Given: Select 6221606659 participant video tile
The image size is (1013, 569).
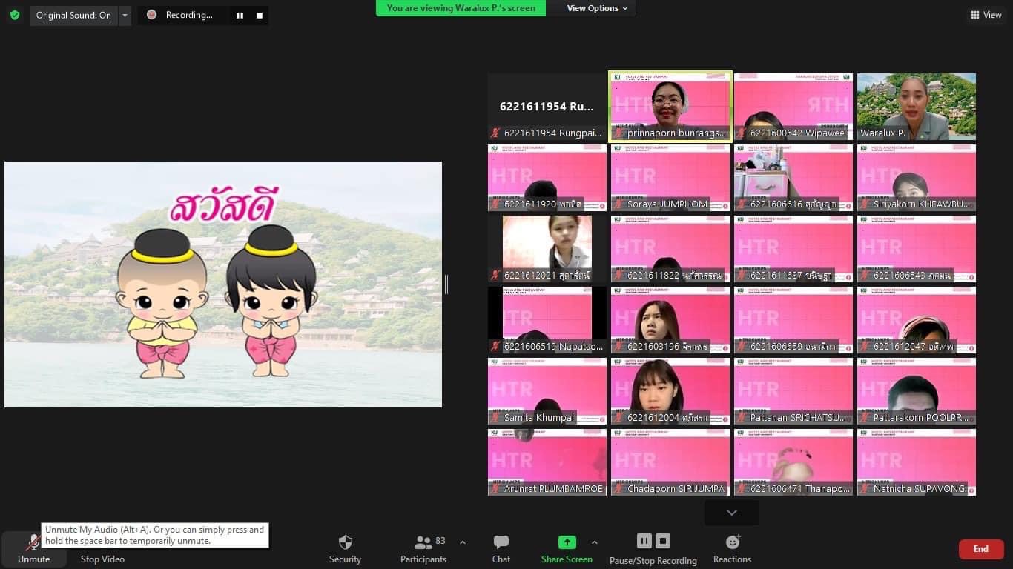Looking at the screenshot, I should point(793,320).
